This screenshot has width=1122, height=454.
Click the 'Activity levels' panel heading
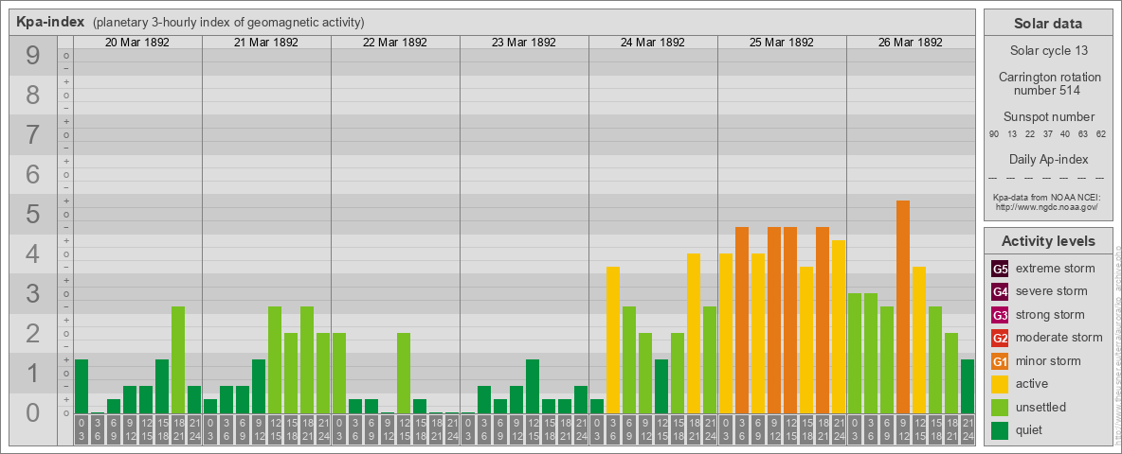coord(1047,241)
